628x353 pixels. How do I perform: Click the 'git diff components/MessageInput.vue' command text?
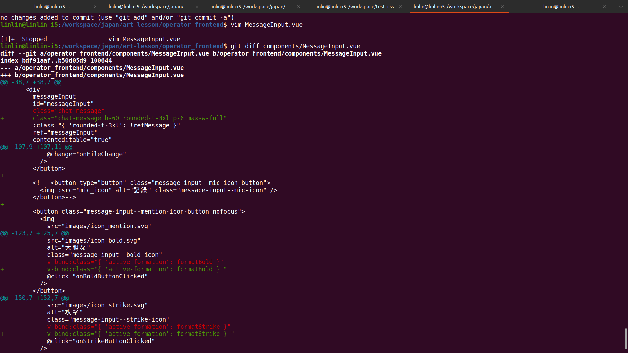[295, 46]
